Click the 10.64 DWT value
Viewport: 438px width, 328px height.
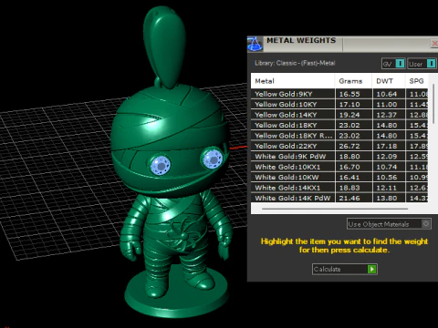(387, 94)
